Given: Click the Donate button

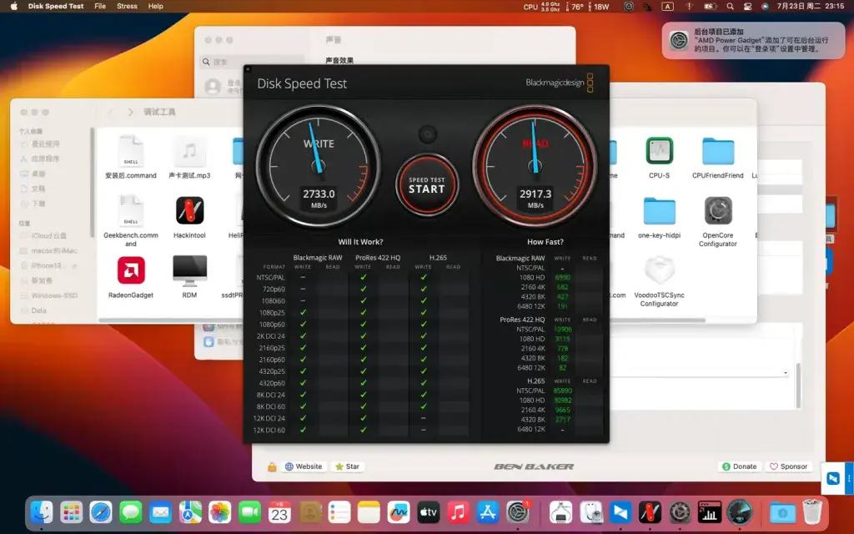Looking at the screenshot, I should coord(739,466).
